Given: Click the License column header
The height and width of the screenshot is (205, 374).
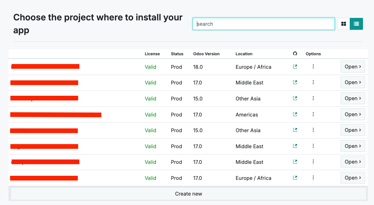Looking at the screenshot, I should pos(152,54).
